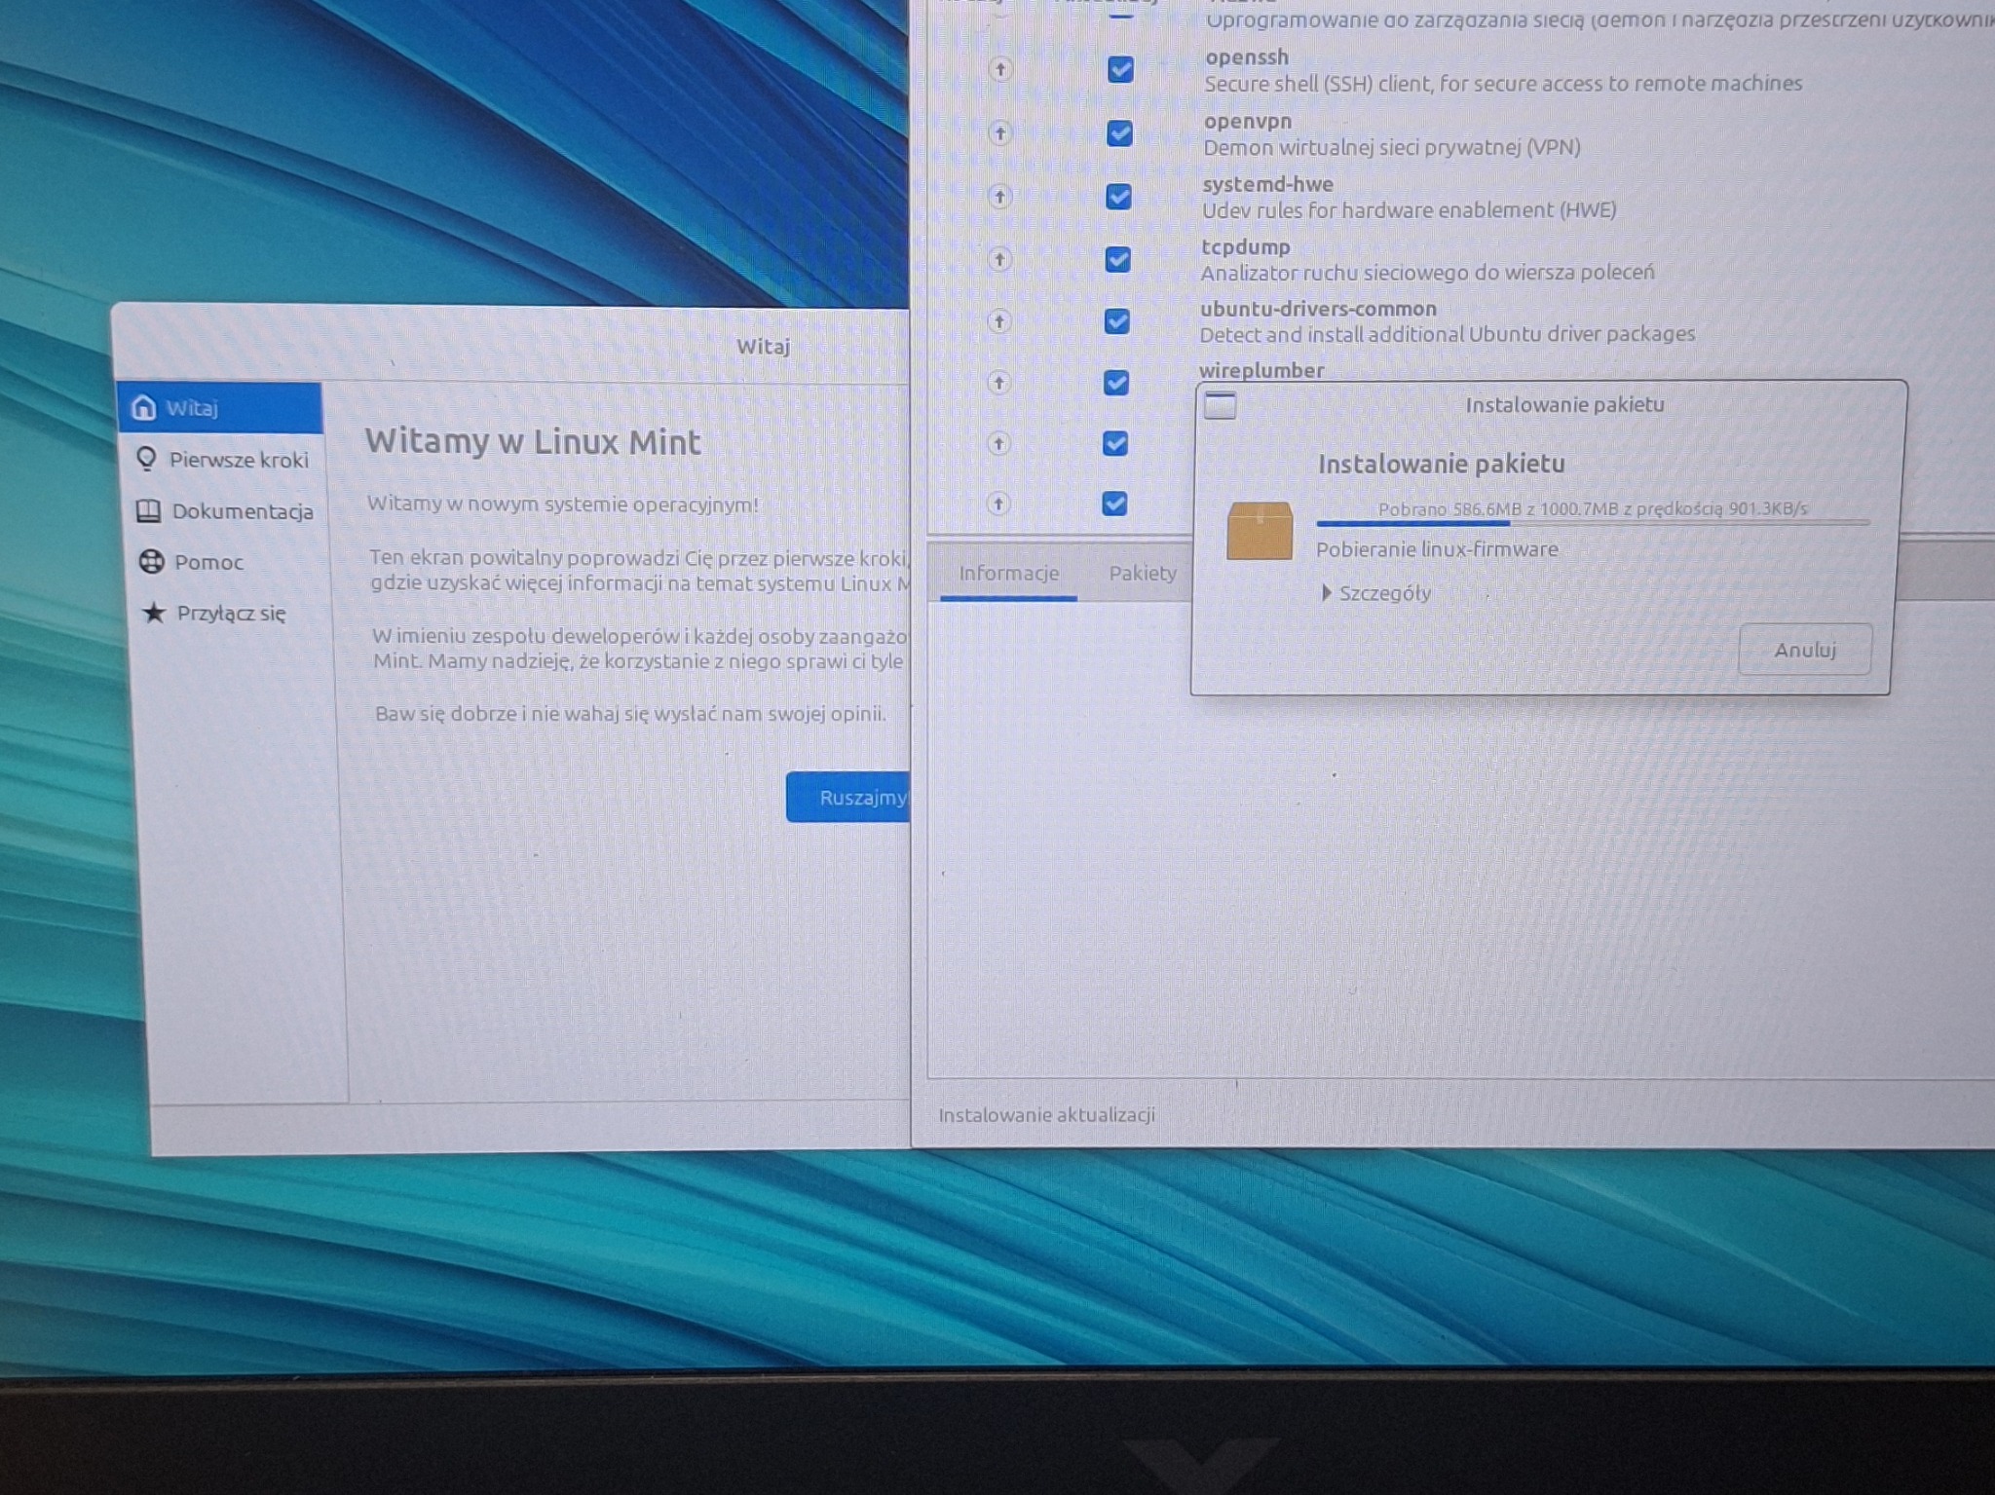This screenshot has width=1995, height=1495.
Task: Click the Instalowanie aktualizacji status text
Action: [x=1045, y=1114]
